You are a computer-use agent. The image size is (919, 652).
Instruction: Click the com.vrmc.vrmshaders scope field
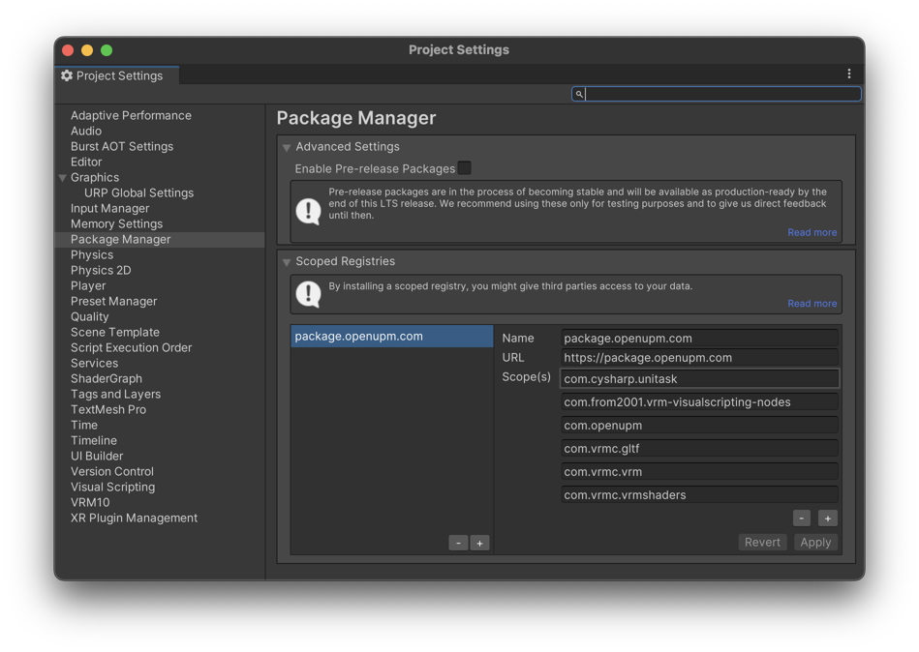tap(700, 495)
